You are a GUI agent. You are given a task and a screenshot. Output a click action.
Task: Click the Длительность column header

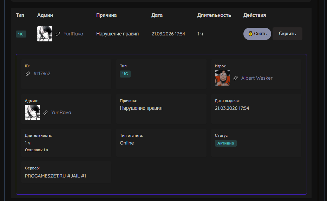(x=214, y=15)
